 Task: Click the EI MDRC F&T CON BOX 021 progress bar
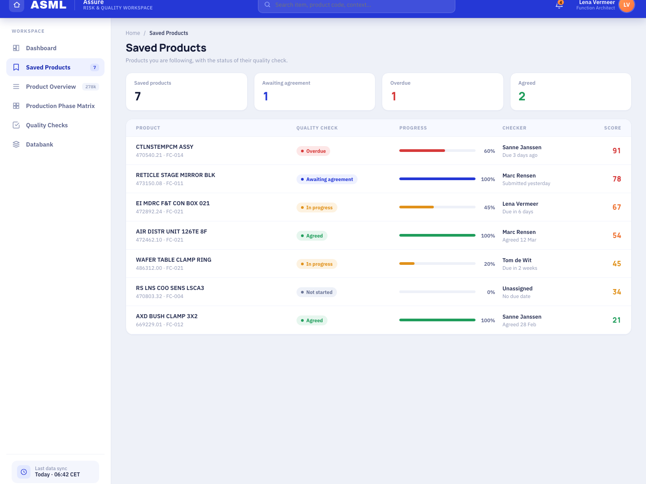coord(437,207)
